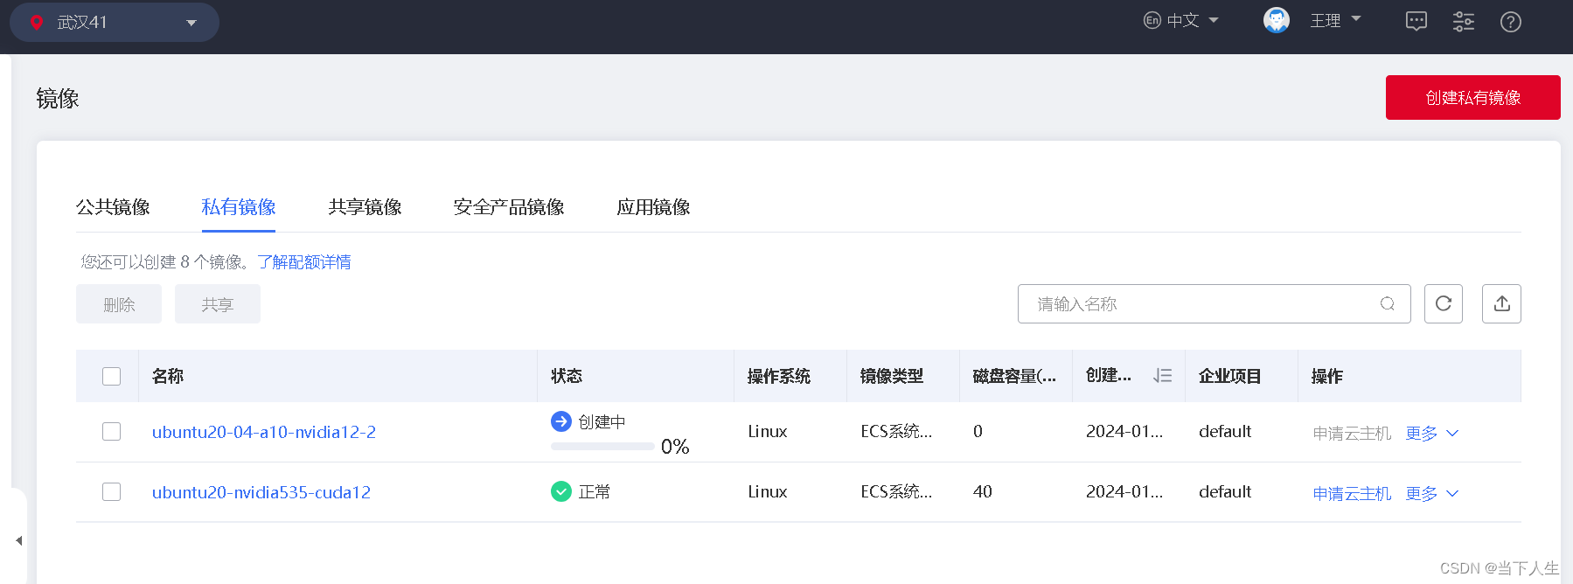Open the 应用镜像 tab
This screenshot has height=584, width=1573.
653,207
